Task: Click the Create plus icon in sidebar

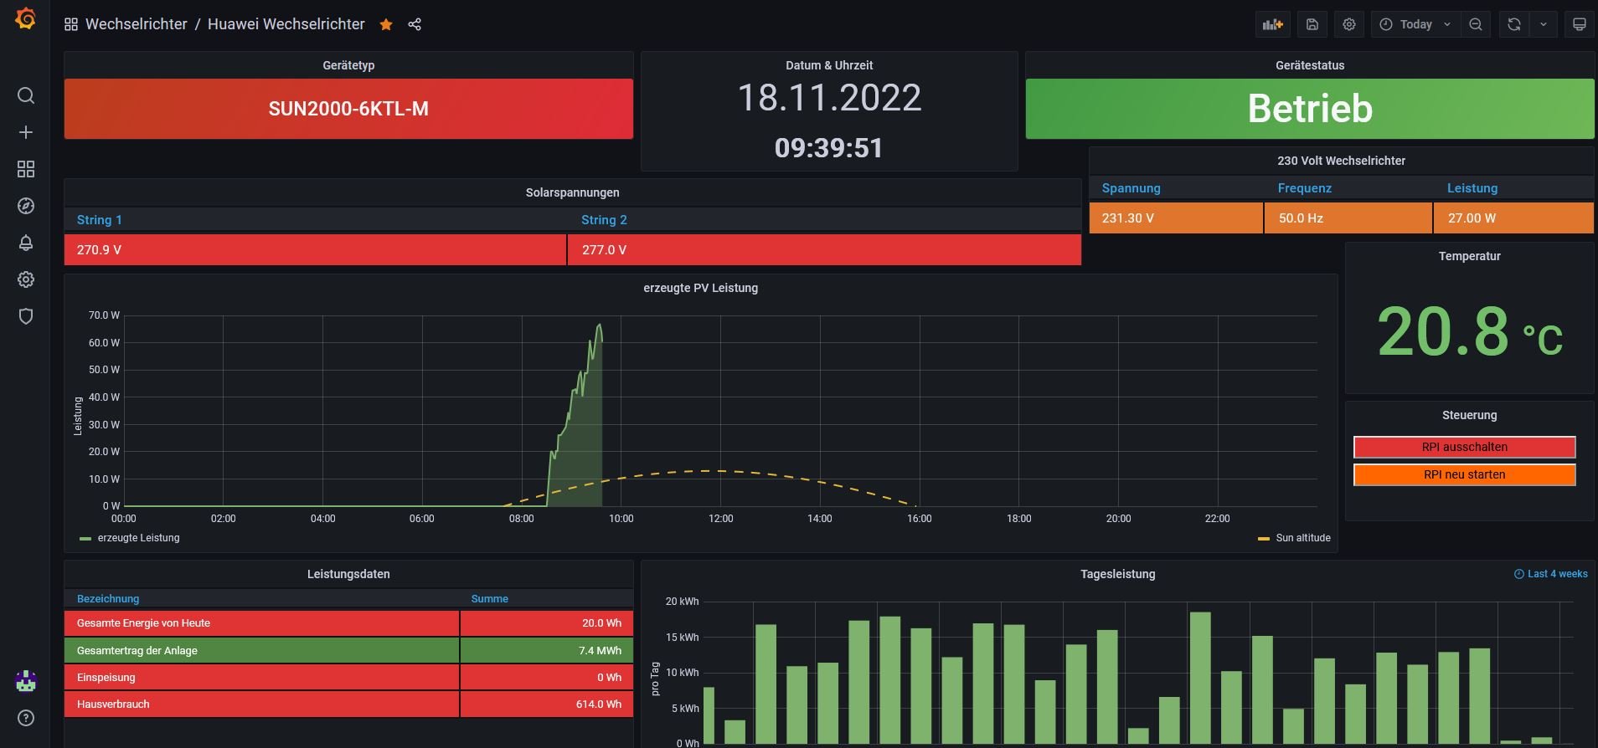Action: tap(26, 132)
